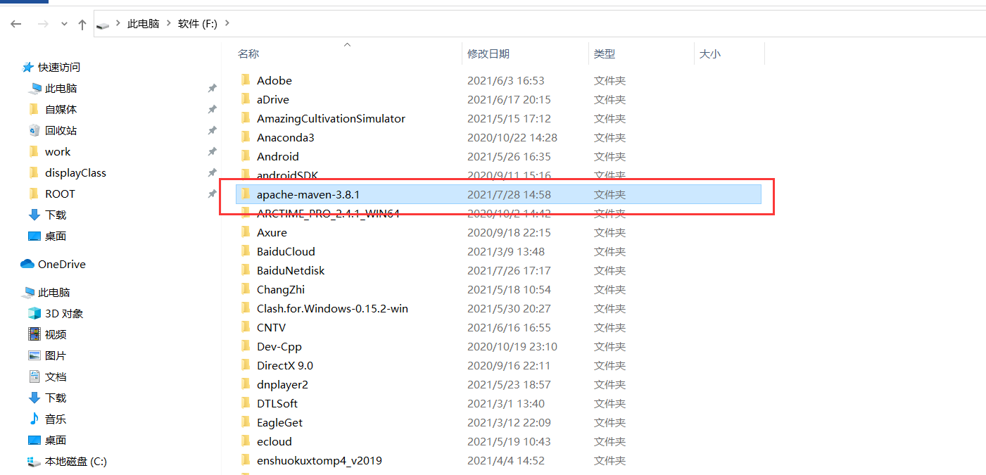The image size is (986, 475).
Task: Go up one folder level
Action: [82, 24]
